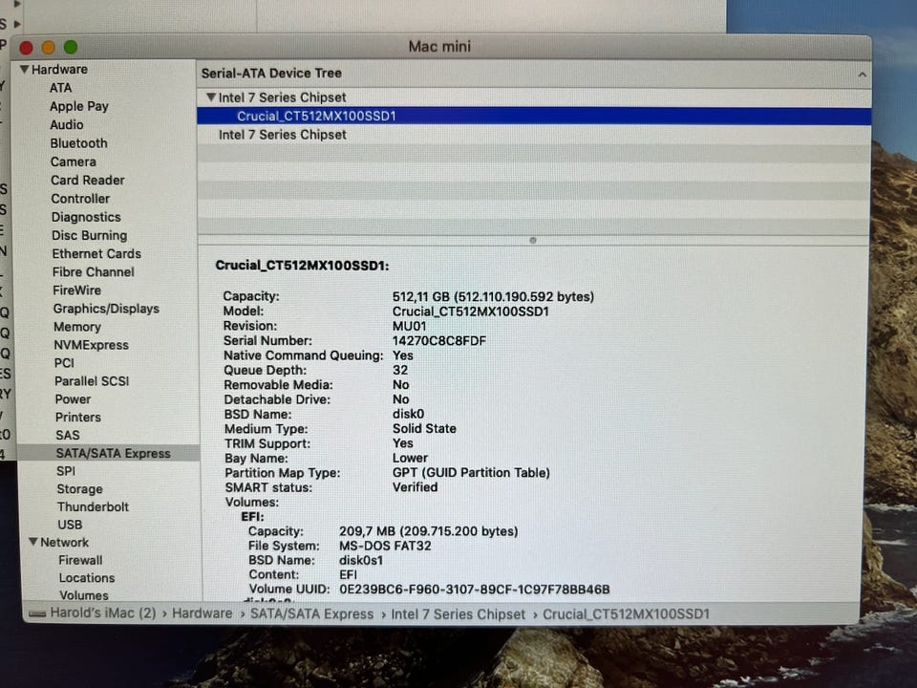Show FireWire device info
Screen dimensions: 917x688
point(77,290)
